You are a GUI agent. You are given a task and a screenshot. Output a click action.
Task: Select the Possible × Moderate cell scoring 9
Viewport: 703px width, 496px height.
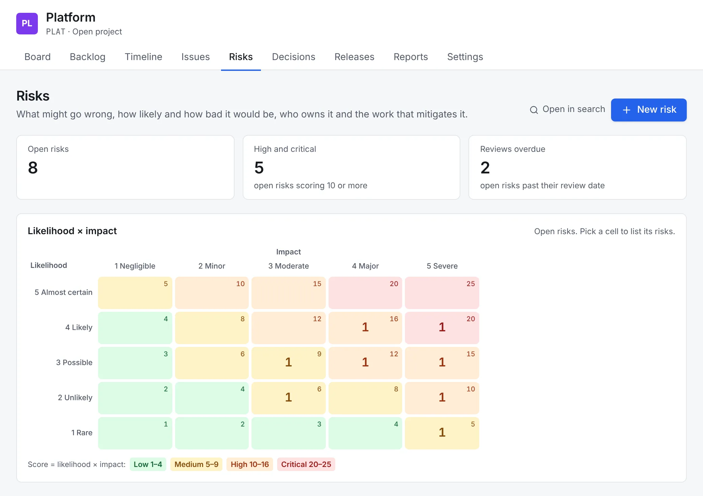[288, 363]
